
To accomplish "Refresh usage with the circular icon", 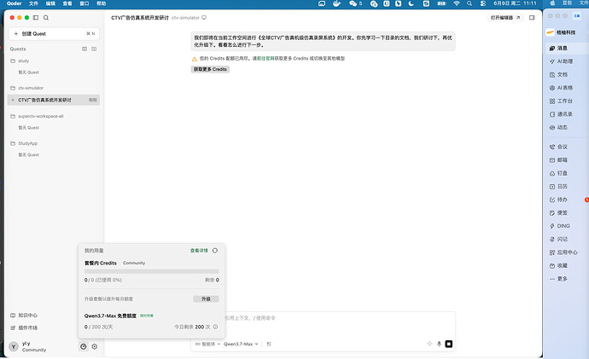I will click(x=215, y=251).
